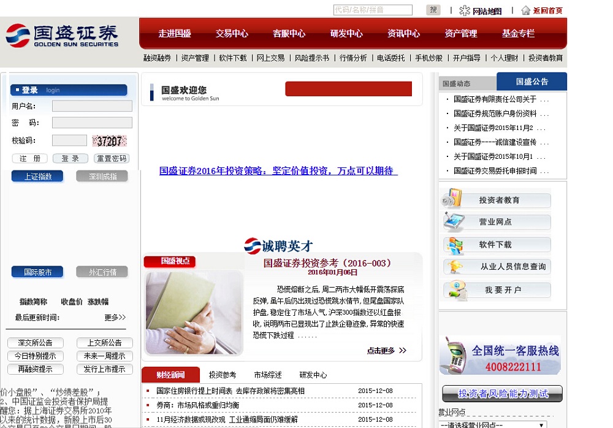This screenshot has width=613, height=428.
Task: Click the 营业网点 computer icon
Action: [454, 221]
